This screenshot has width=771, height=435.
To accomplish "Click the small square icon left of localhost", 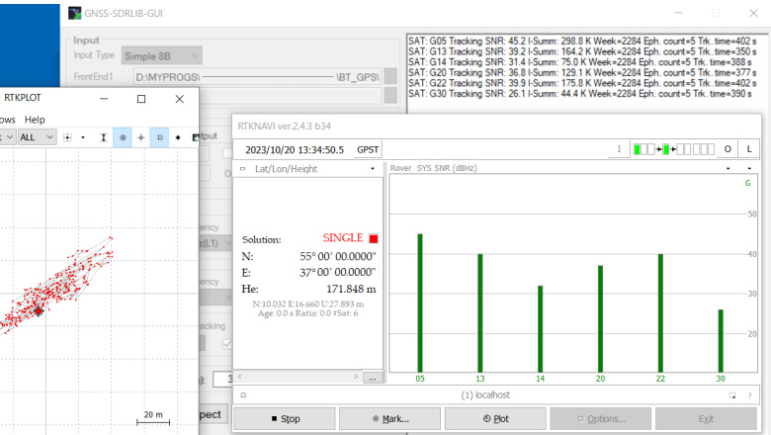I will 243,394.
